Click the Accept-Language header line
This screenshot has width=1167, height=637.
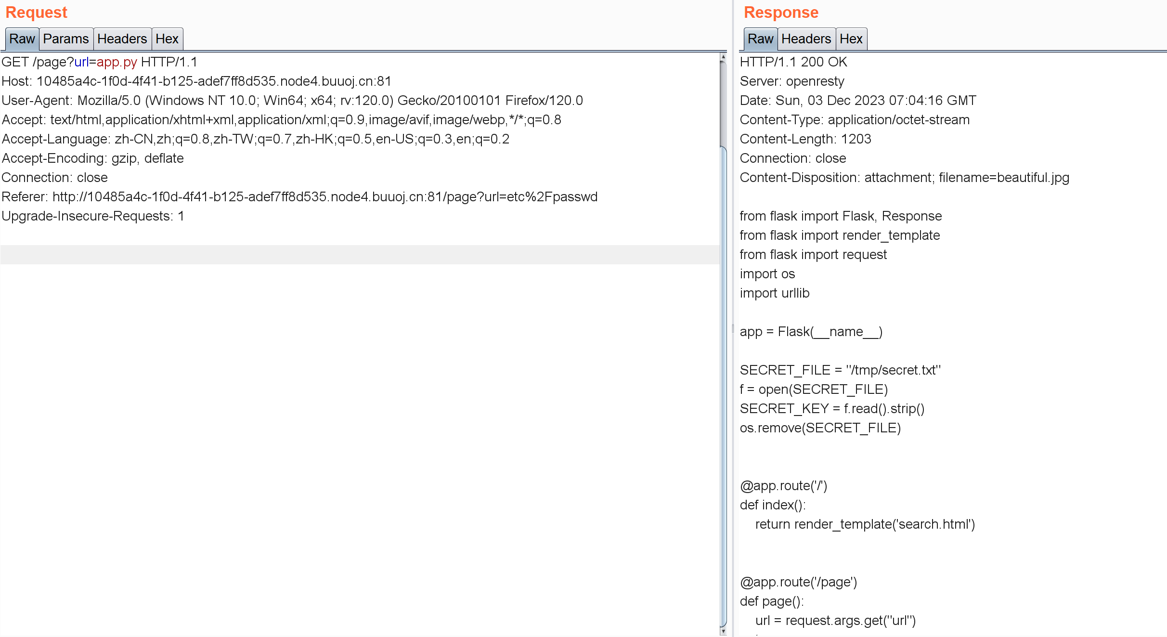point(256,139)
